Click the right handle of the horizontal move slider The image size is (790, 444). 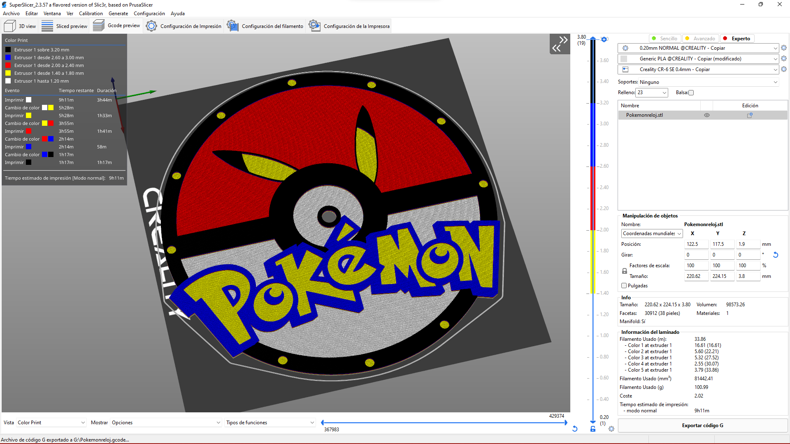point(566,423)
